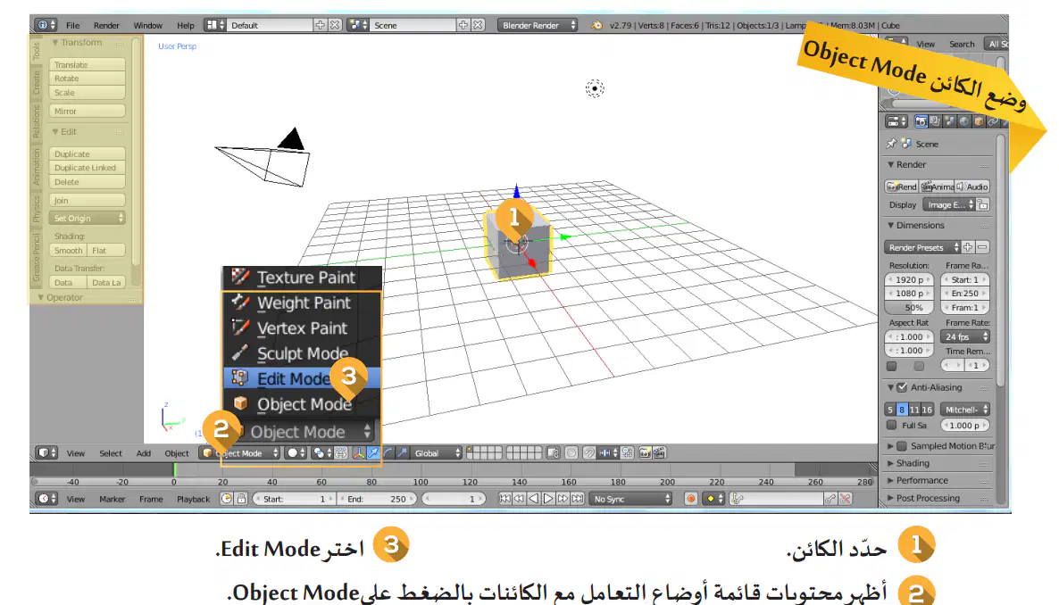The width and height of the screenshot is (1059, 605).
Task: Click the Mirror button
Action: (88, 112)
